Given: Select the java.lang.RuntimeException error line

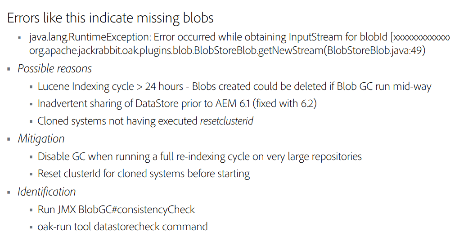Looking at the screenshot, I should tap(239, 37).
